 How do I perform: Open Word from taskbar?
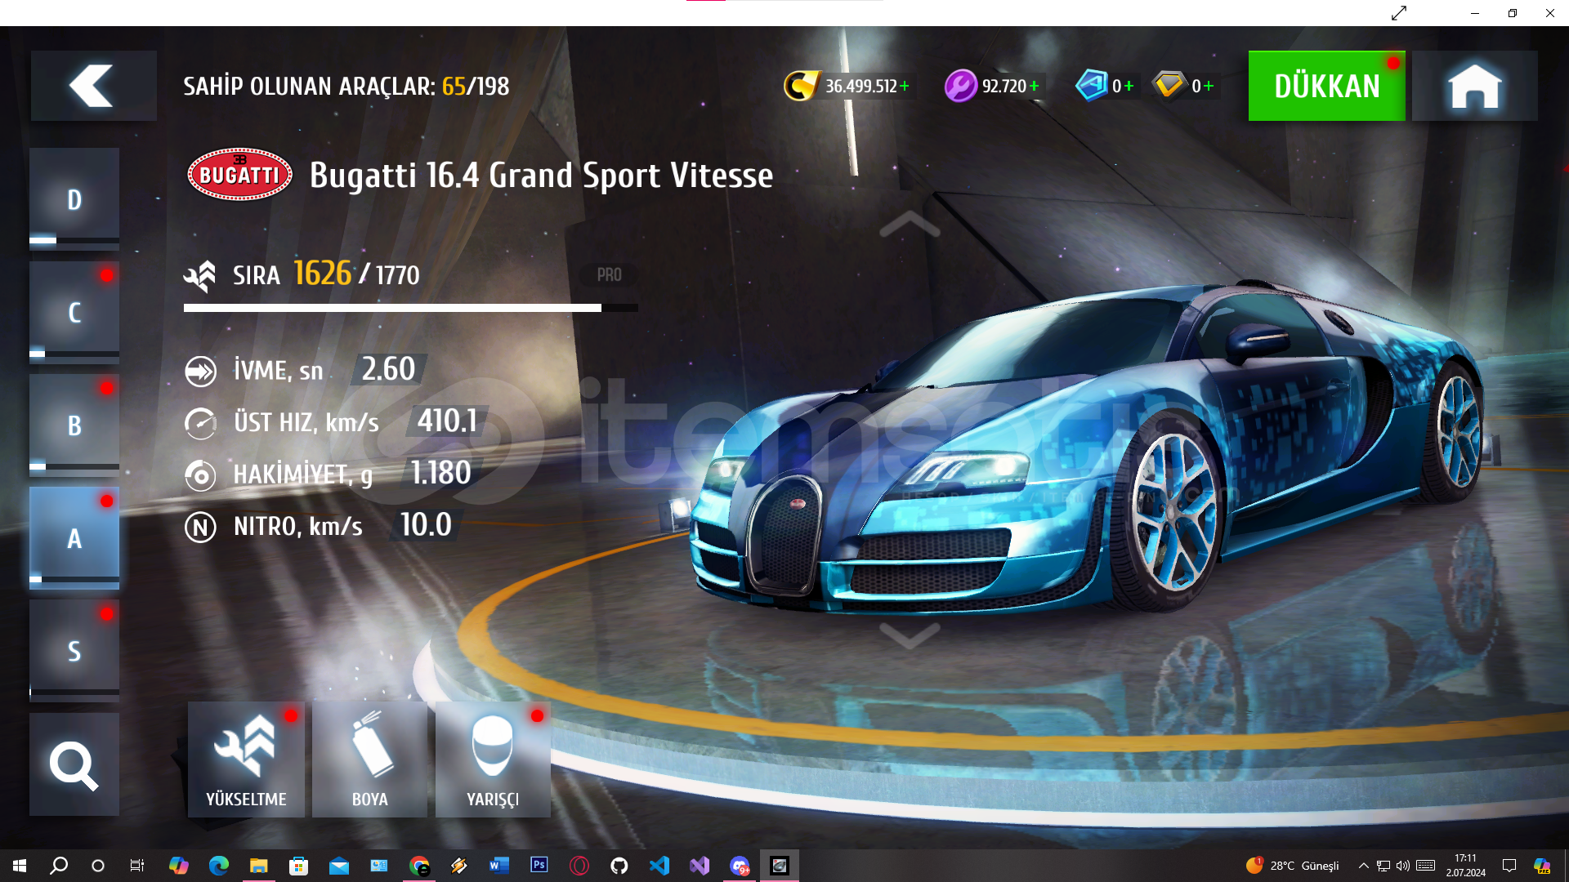click(499, 866)
